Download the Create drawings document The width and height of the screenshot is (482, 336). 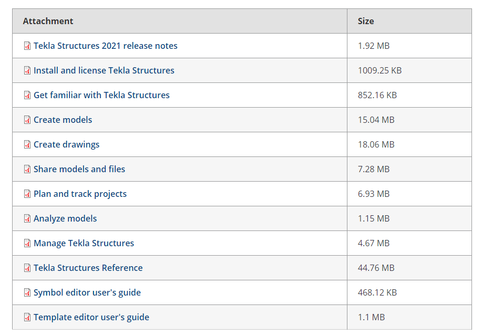(66, 145)
